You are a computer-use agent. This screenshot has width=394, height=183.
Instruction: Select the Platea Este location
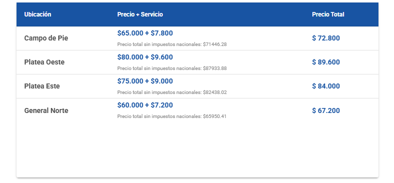tap(42, 86)
